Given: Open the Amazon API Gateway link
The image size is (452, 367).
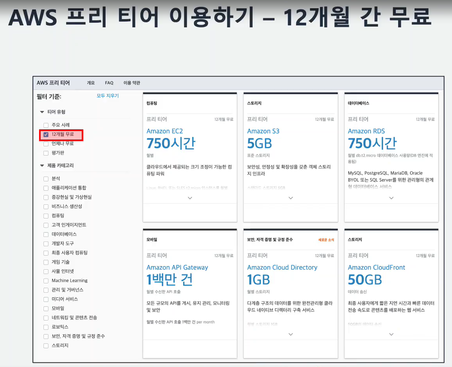Looking at the screenshot, I should pyautogui.click(x=177, y=267).
